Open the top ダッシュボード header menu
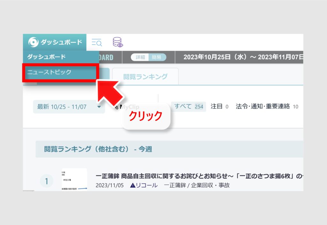The height and width of the screenshot is (225, 327). [55, 42]
